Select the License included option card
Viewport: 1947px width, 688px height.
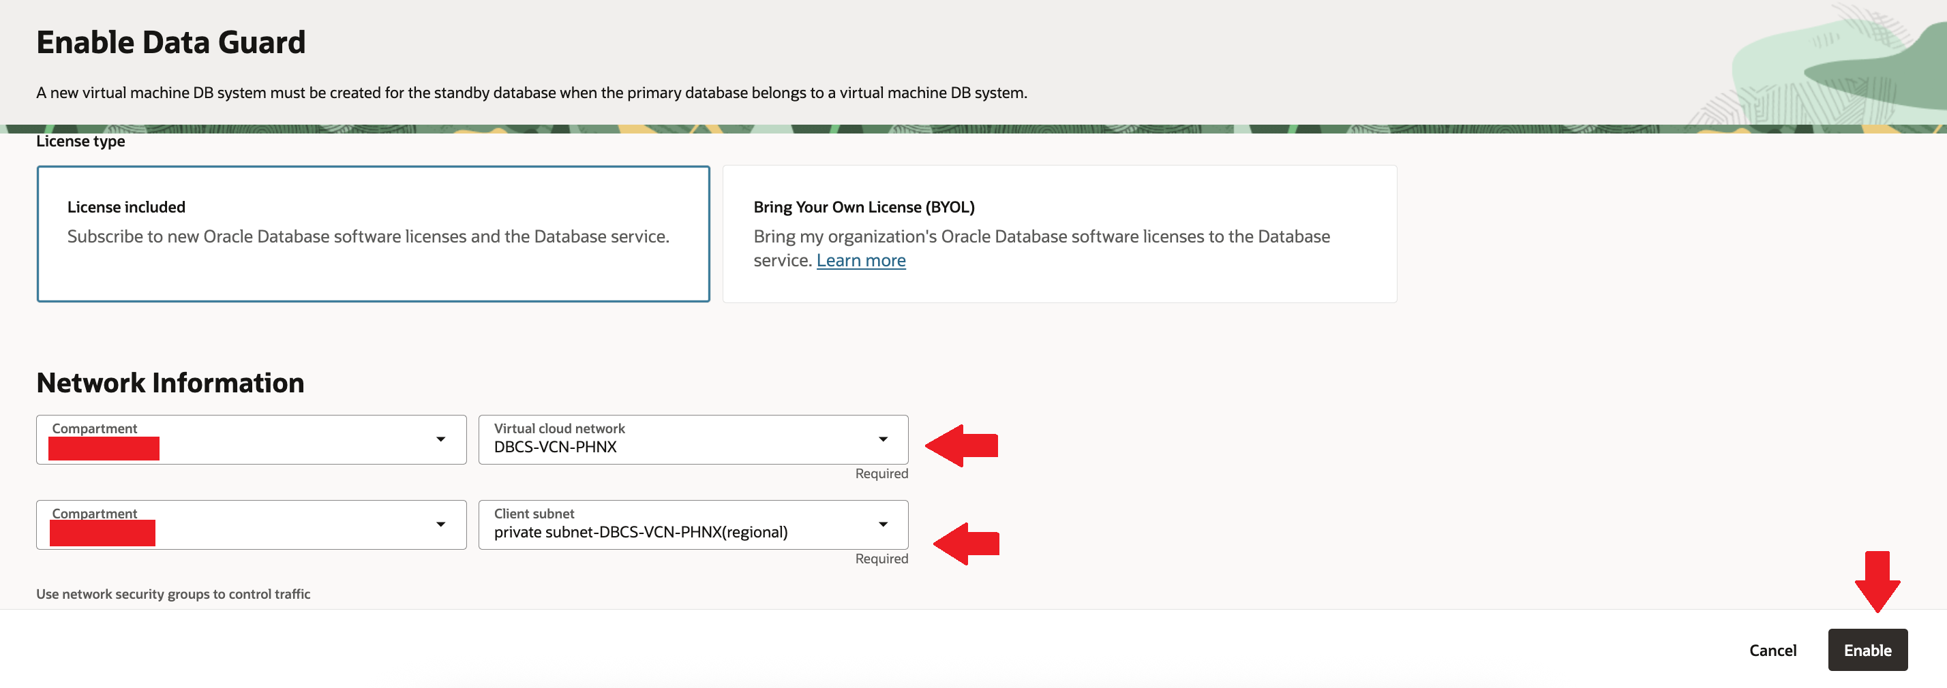point(373,234)
